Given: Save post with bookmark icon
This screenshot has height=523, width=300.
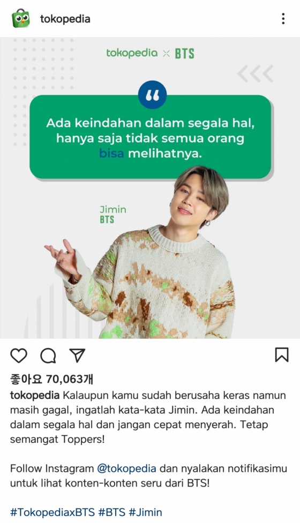Looking at the screenshot, I should click(282, 355).
